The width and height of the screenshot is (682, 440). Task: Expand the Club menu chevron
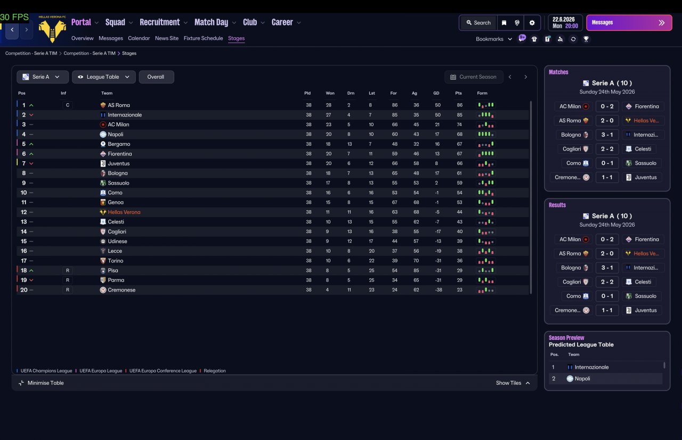coord(263,23)
